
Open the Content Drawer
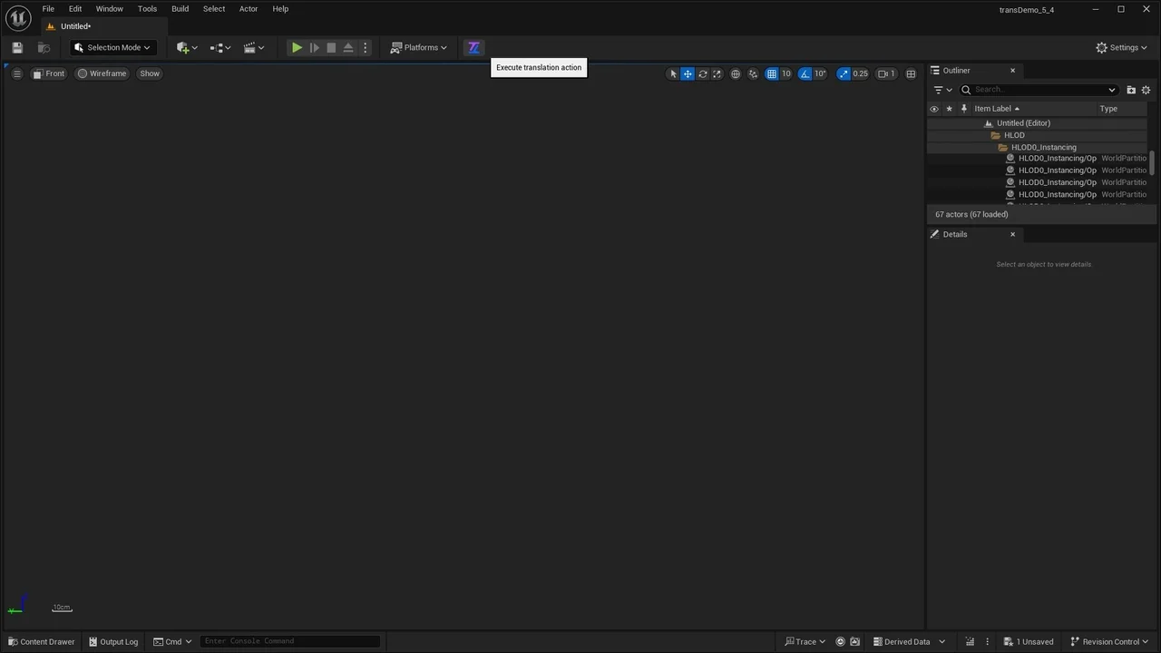click(x=42, y=641)
